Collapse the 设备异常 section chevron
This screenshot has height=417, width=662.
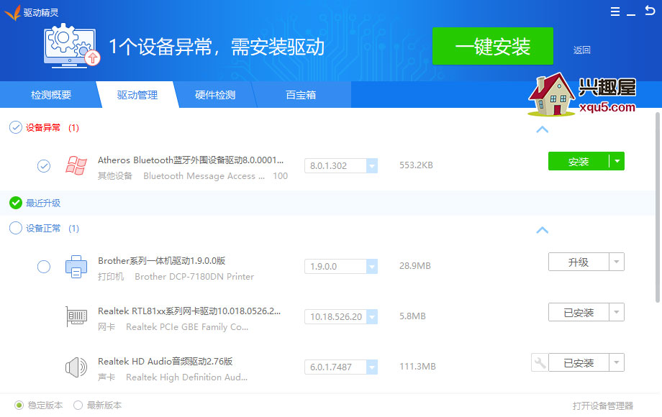click(x=542, y=129)
